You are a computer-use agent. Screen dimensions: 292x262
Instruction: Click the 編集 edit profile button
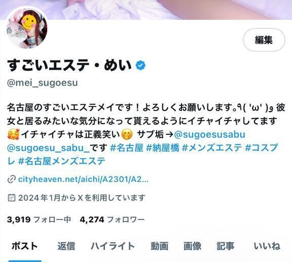(264, 40)
